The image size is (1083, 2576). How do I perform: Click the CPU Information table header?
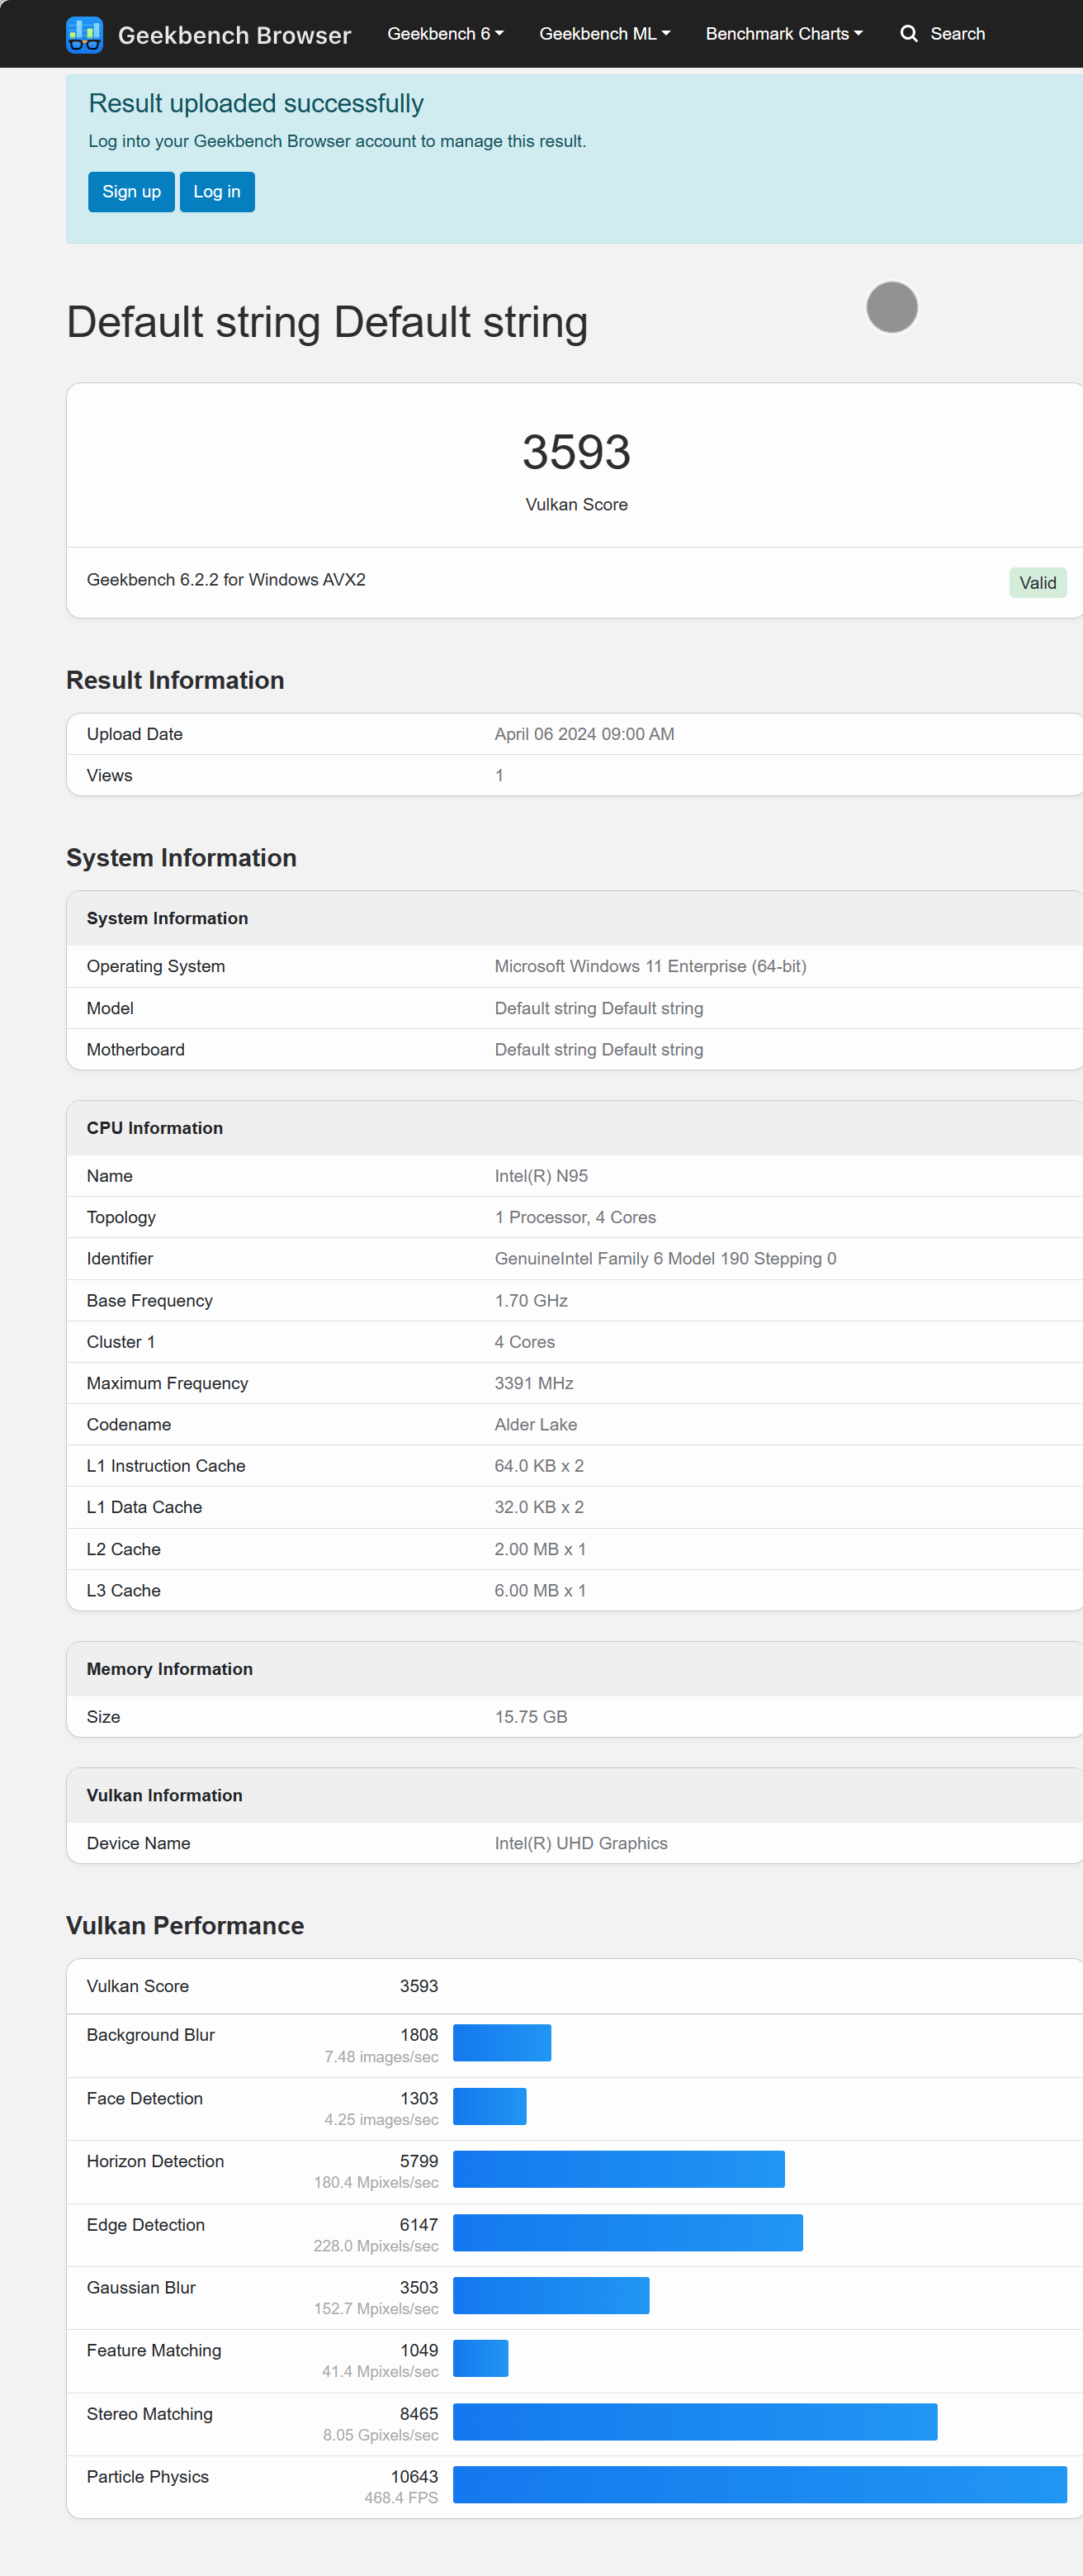[575, 1128]
